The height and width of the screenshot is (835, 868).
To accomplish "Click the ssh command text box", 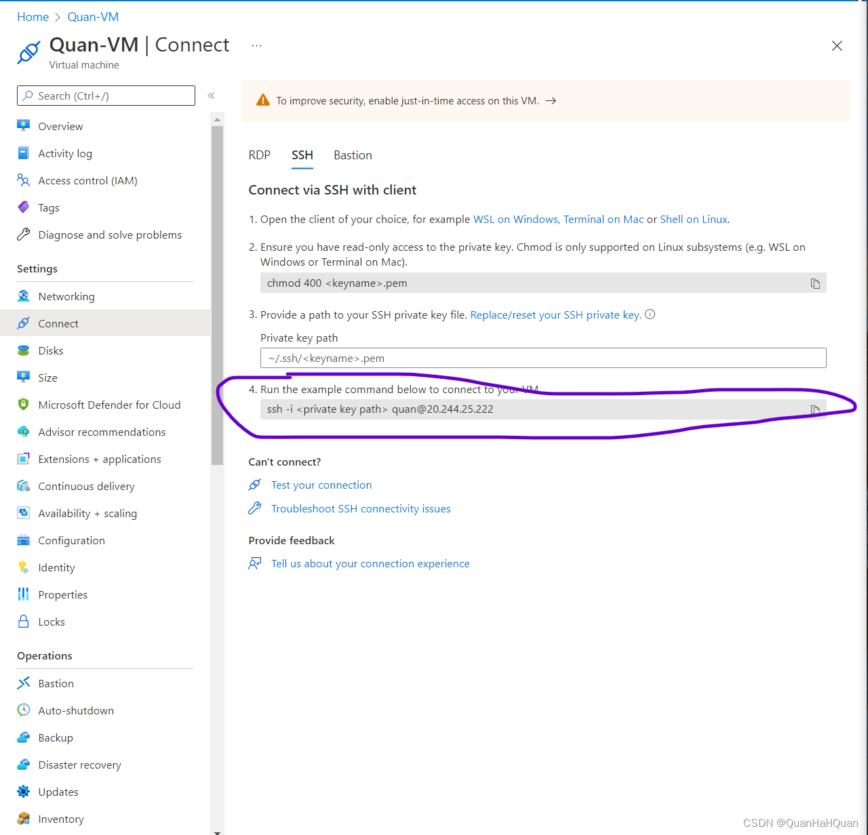I will pos(543,409).
